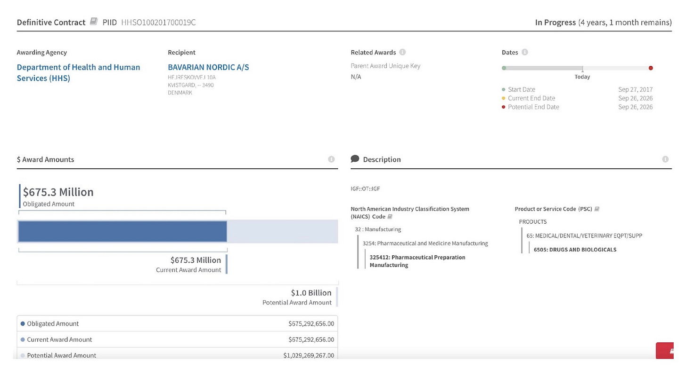The height and width of the screenshot is (369, 686).
Task: Click the red potential end date dot
Action: (x=651, y=68)
